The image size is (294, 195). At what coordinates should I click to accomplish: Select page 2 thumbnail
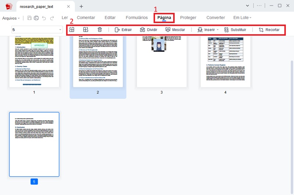98,61
